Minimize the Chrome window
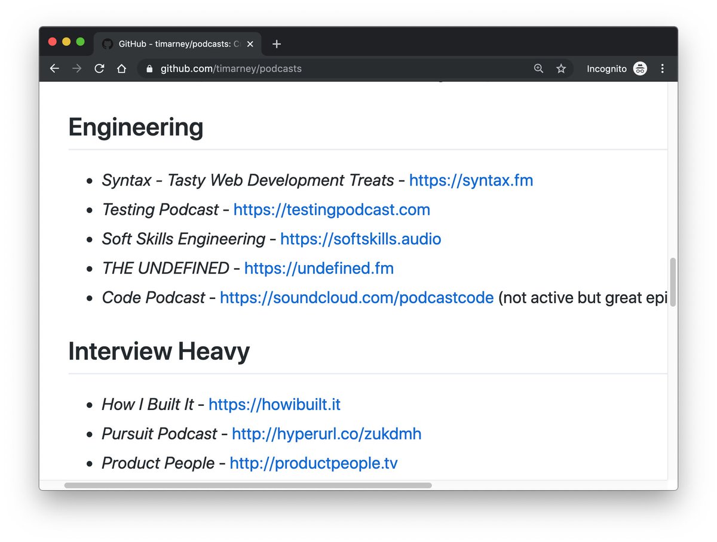 pyautogui.click(x=66, y=42)
